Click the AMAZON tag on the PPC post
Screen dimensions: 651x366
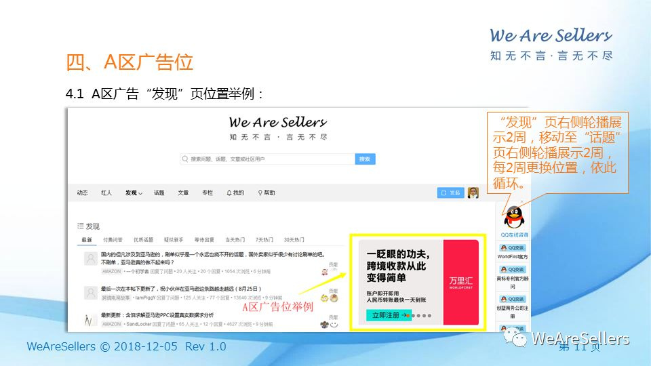[111, 324]
